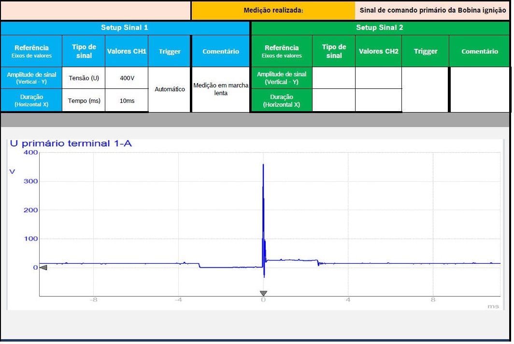Select the 'Valores CH2' column header
514x344 pixels.
(x=378, y=51)
